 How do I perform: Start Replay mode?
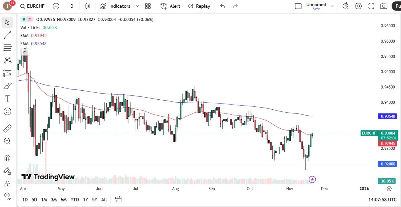199,6
